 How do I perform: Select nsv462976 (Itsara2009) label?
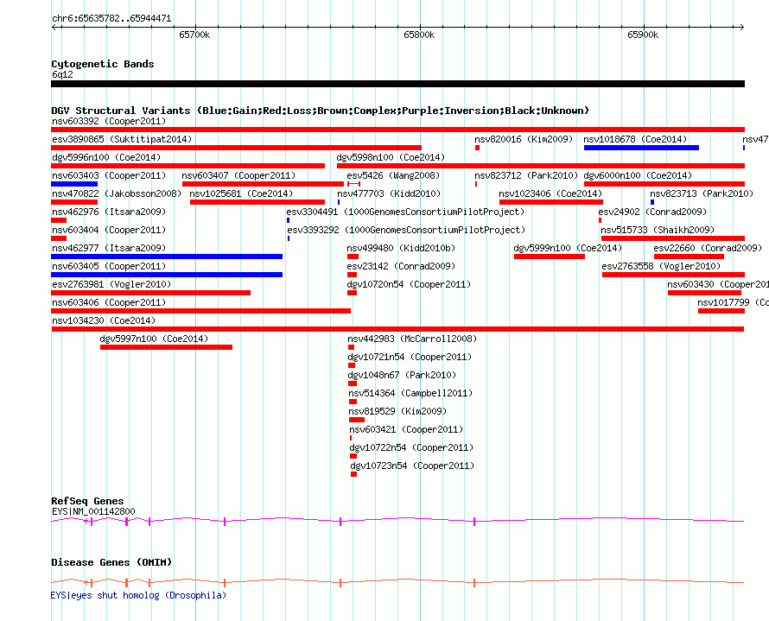pyautogui.click(x=109, y=212)
